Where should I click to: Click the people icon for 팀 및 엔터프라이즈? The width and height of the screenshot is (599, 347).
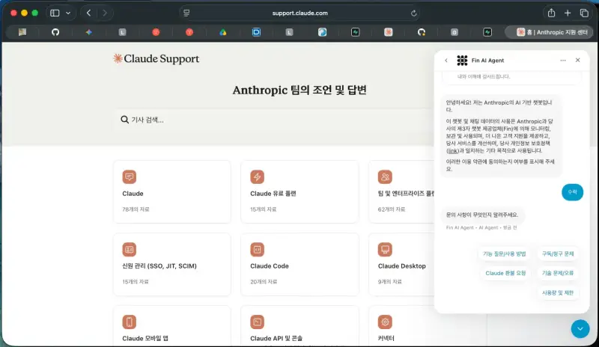[x=385, y=176]
